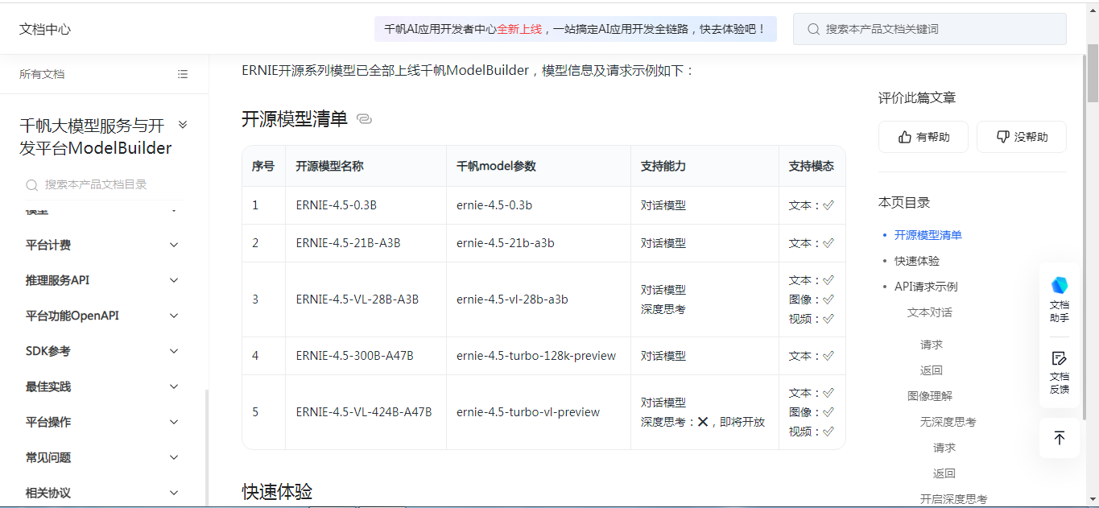Jump to 快速体验 in page contents
Image resolution: width=1099 pixels, height=508 pixels.
(917, 261)
